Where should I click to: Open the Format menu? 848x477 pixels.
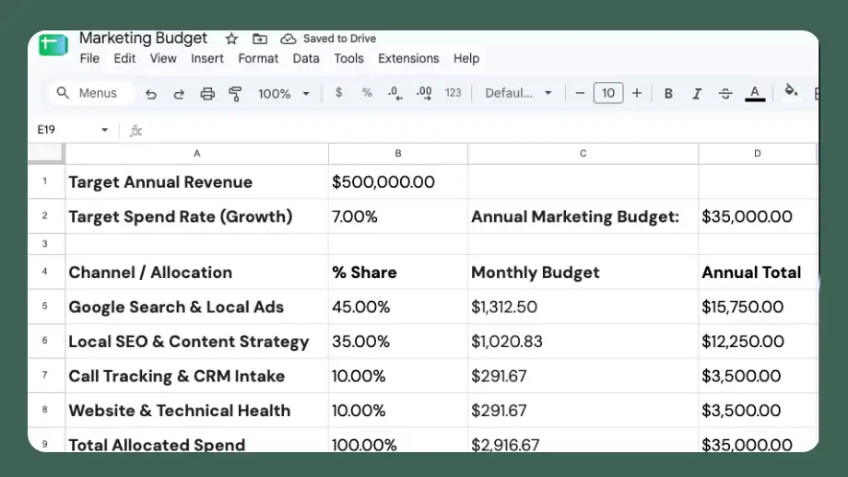point(258,58)
